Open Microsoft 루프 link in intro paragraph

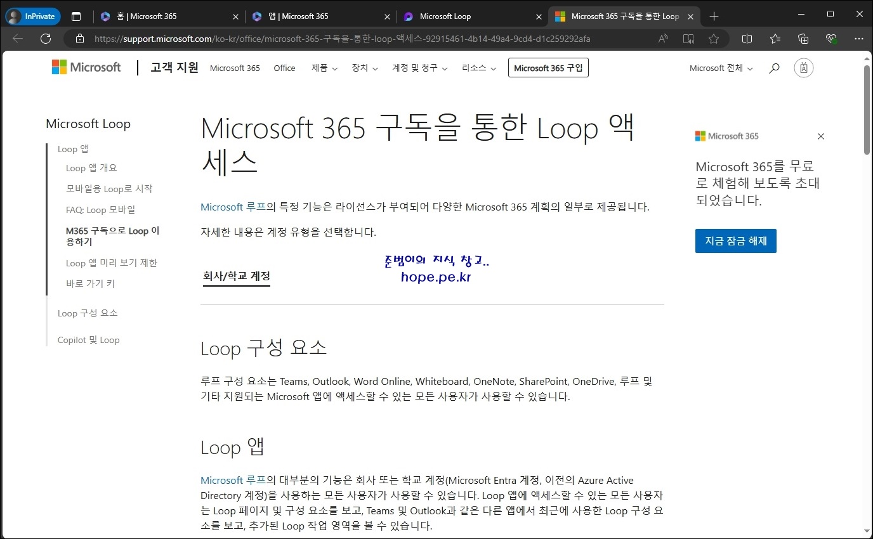(233, 207)
